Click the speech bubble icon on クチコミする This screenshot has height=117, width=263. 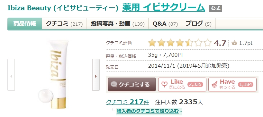pyautogui.click(x=114, y=84)
